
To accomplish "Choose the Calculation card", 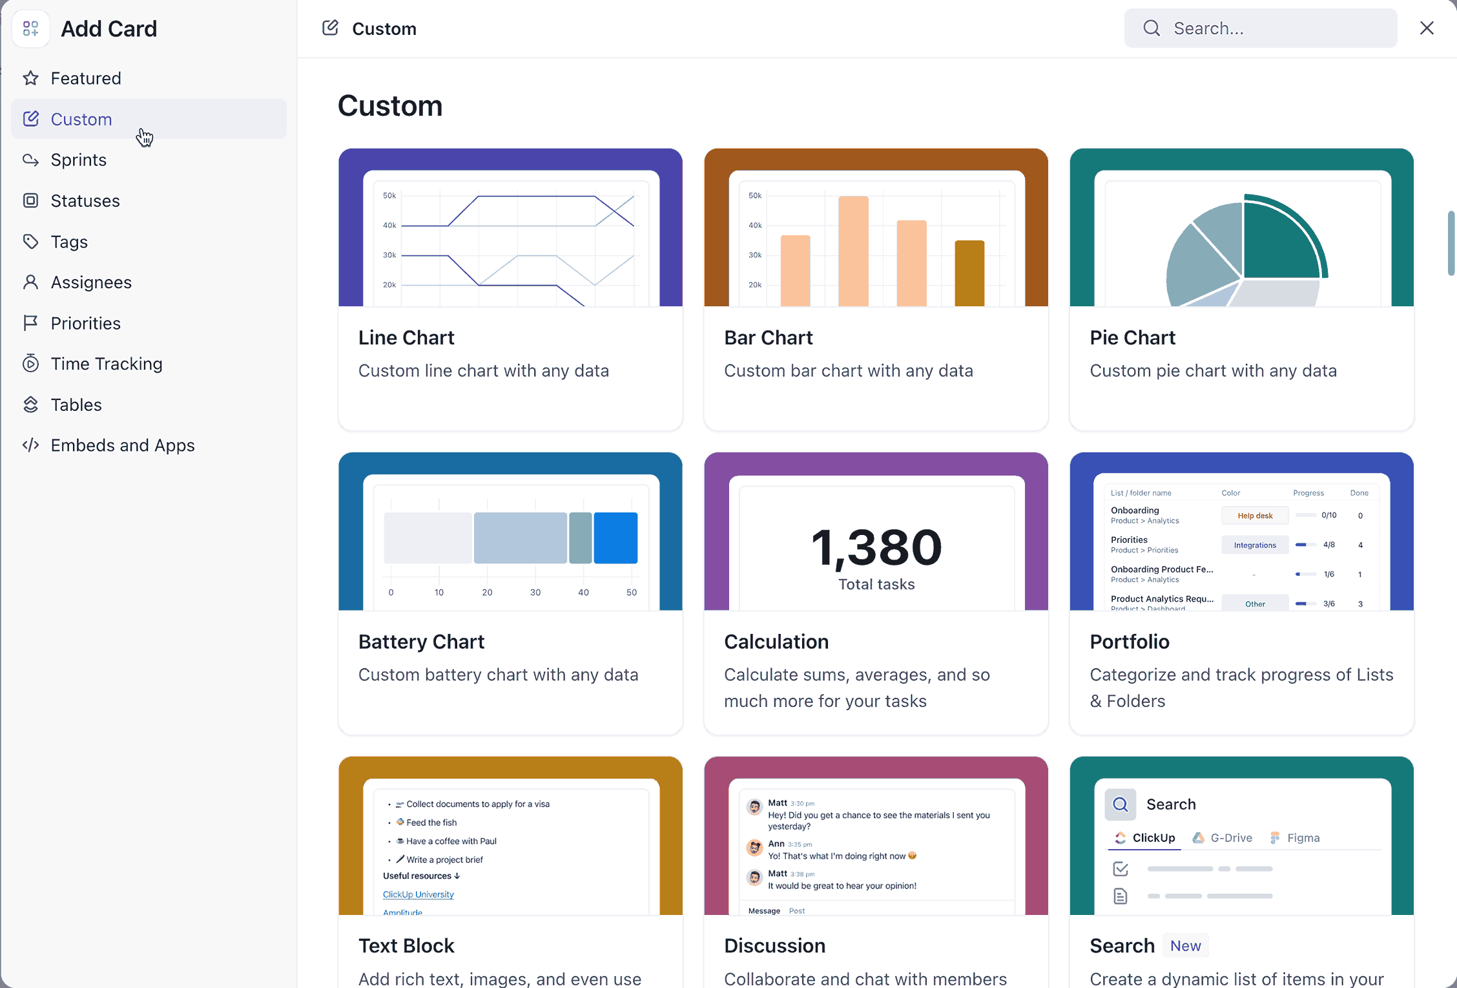I will click(875, 593).
